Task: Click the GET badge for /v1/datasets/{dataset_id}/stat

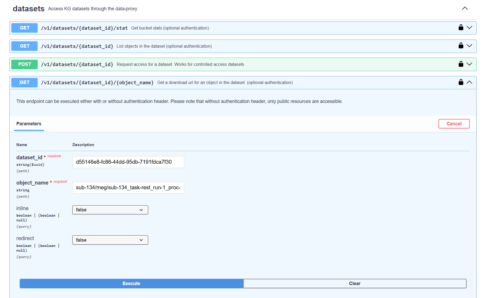Action: coord(24,28)
